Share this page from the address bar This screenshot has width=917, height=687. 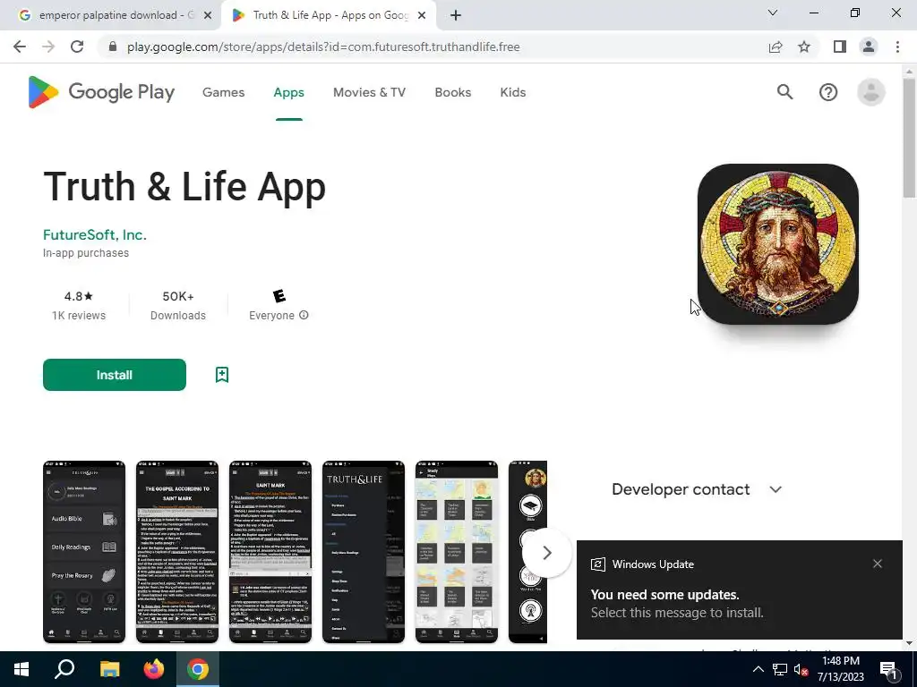(x=776, y=47)
